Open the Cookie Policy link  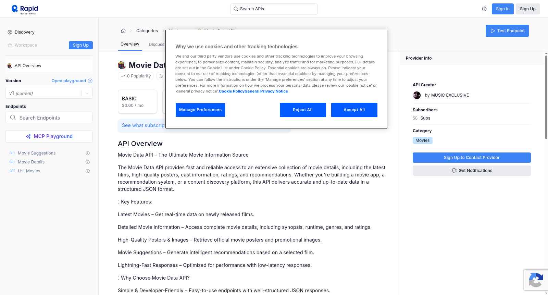(232, 91)
